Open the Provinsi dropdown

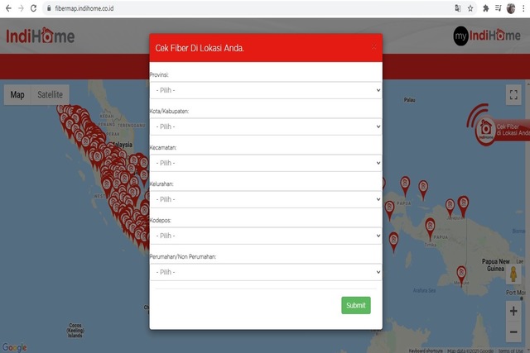pyautogui.click(x=266, y=90)
